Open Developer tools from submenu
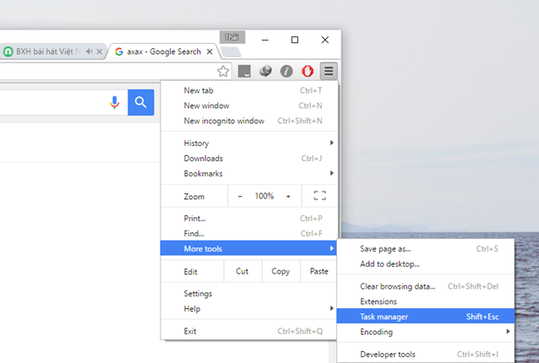Image resolution: width=539 pixels, height=363 pixels. (426, 354)
